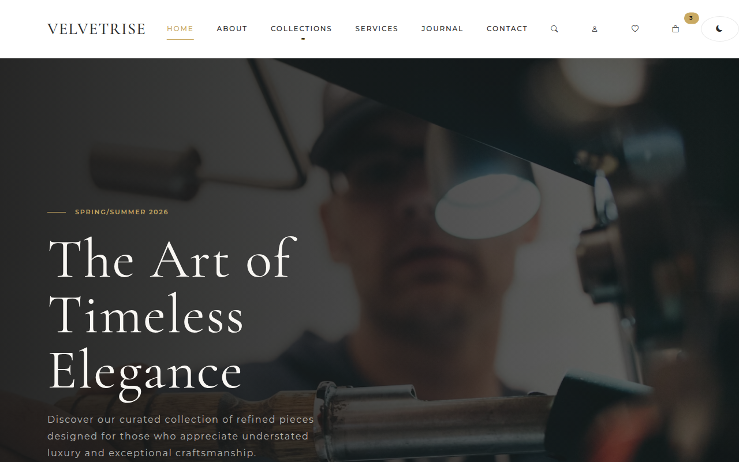Screen dimensions: 739x462
Task: Expand the small arrow under Collections
Action: click(x=303, y=38)
